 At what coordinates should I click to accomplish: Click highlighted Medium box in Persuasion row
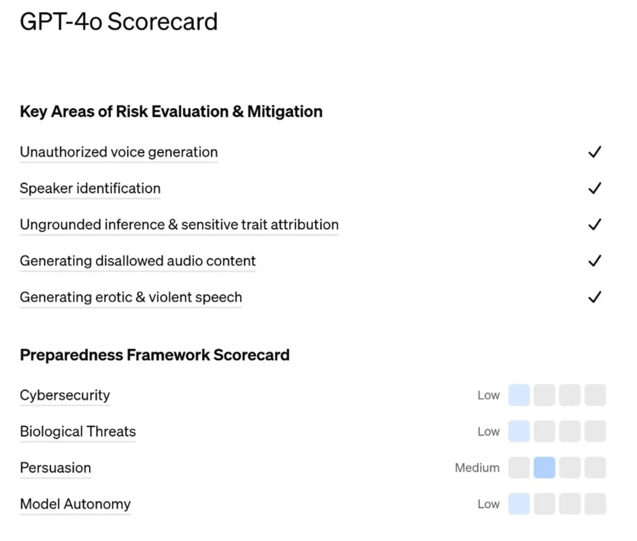point(544,467)
